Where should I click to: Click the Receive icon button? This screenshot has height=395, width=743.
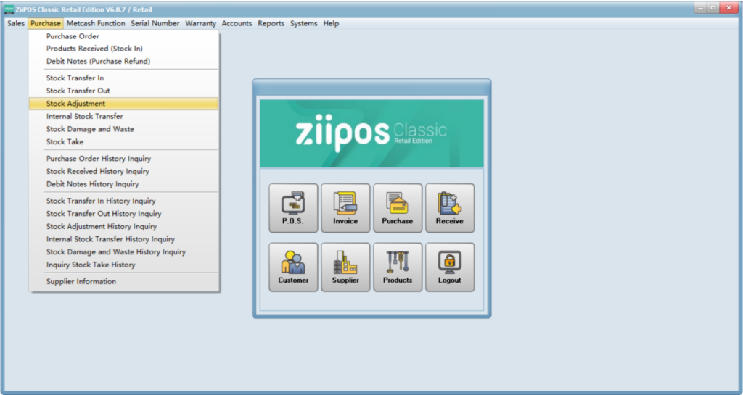450,208
